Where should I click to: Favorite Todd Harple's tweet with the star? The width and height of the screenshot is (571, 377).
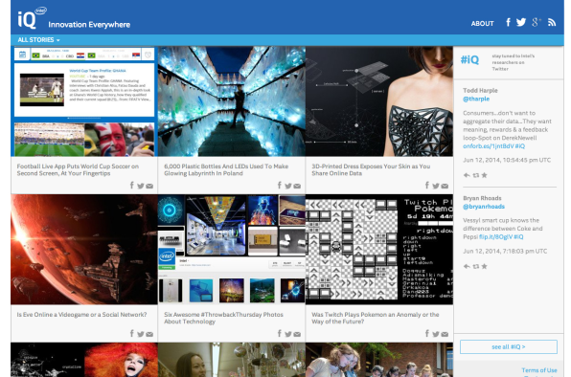[x=485, y=175]
